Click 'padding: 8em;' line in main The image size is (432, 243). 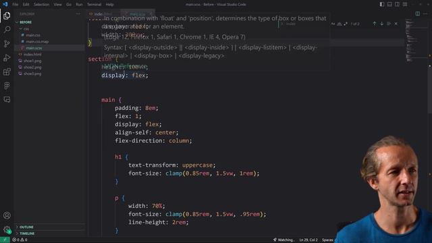coord(136,108)
